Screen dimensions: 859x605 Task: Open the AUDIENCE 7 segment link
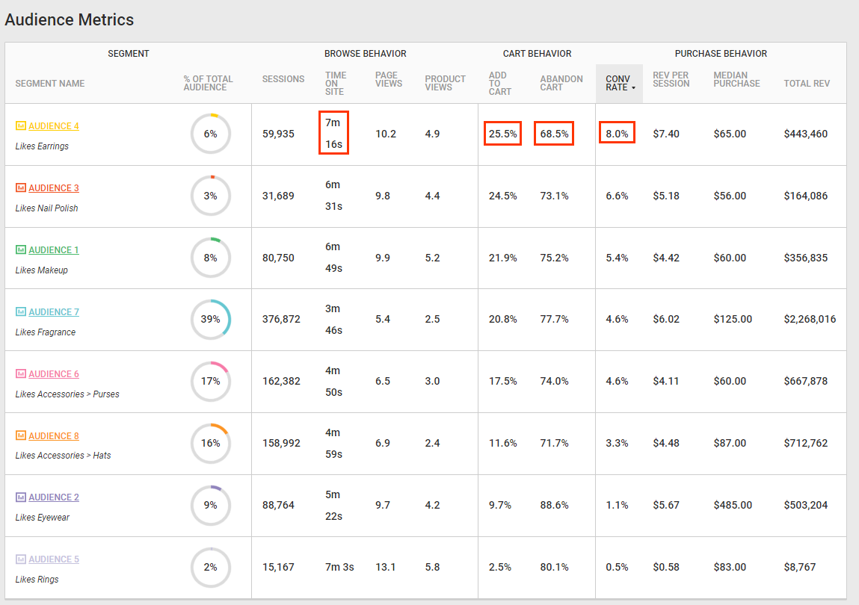[54, 311]
